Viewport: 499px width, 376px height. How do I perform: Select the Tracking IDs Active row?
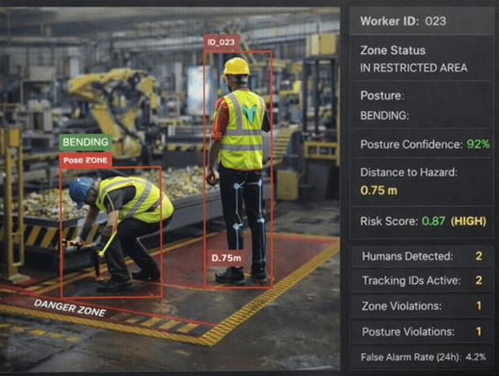coord(422,281)
